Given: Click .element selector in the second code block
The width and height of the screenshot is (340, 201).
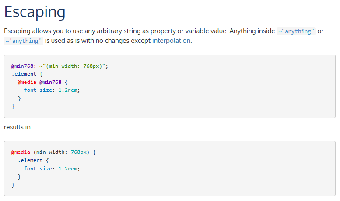Looking at the screenshot, I should point(32,160).
